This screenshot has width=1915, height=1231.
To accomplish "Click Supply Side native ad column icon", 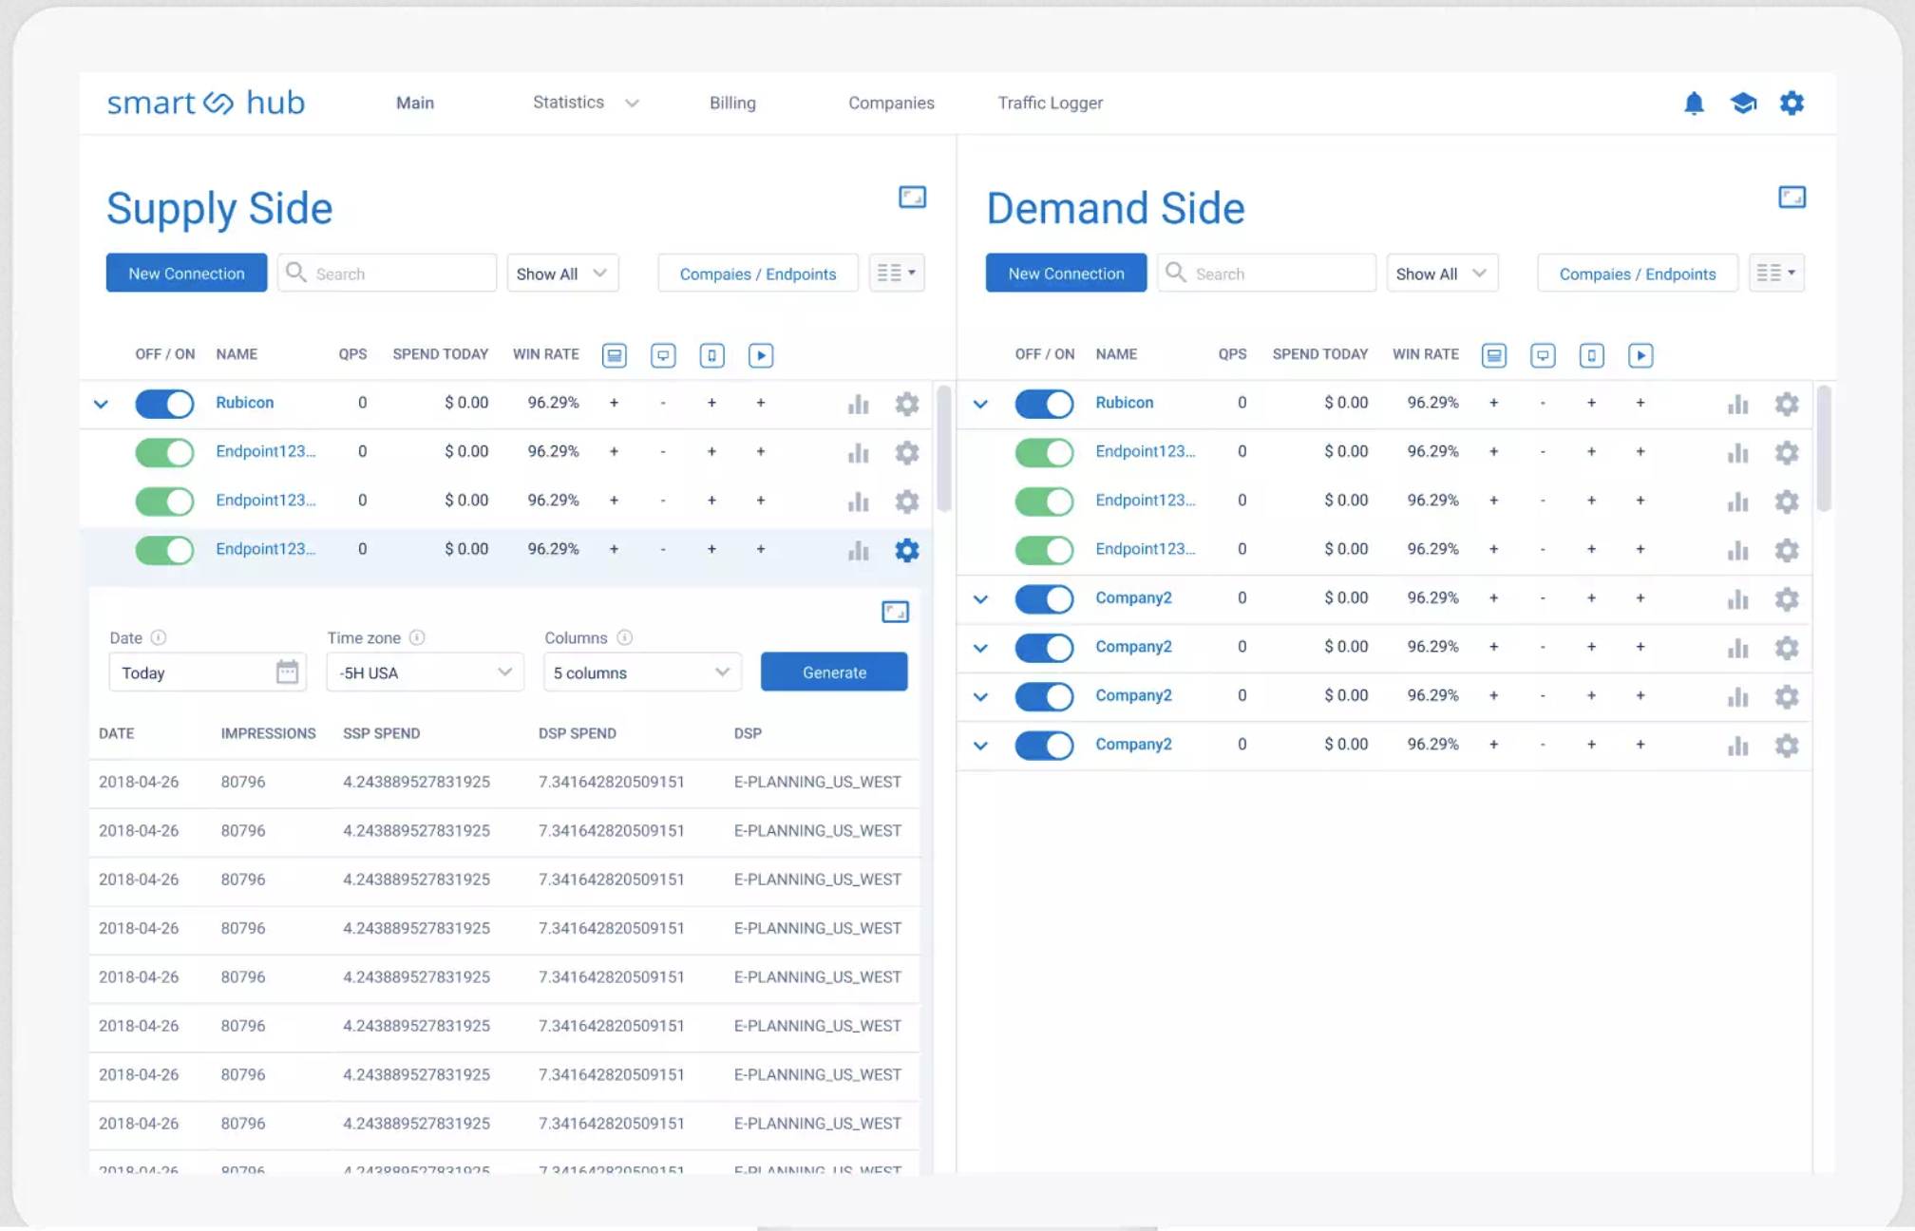I will (663, 355).
